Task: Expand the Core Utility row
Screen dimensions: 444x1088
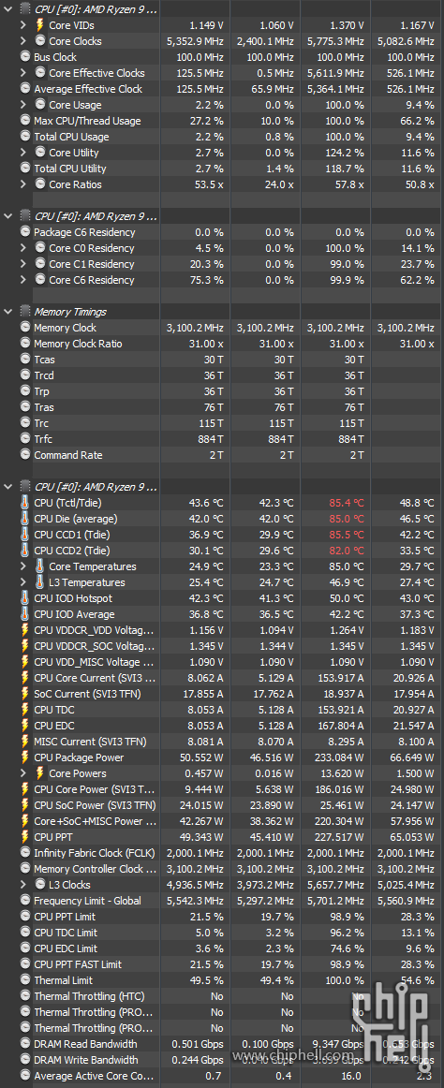Action: coord(23,153)
